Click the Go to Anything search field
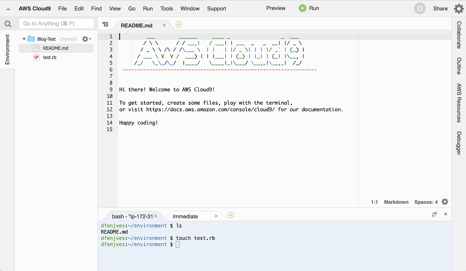Image resolution: width=466 pixels, height=271 pixels. (57, 24)
